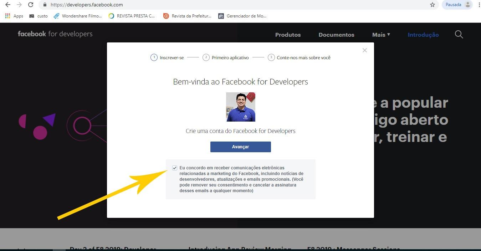Open the REVISTA PRESTA C... bookmark

click(132, 16)
